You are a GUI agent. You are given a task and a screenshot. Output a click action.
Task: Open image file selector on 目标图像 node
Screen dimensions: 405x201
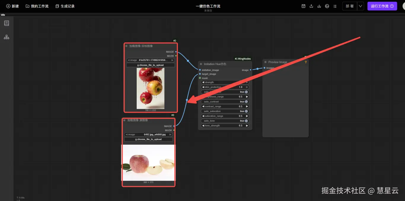coord(151,60)
